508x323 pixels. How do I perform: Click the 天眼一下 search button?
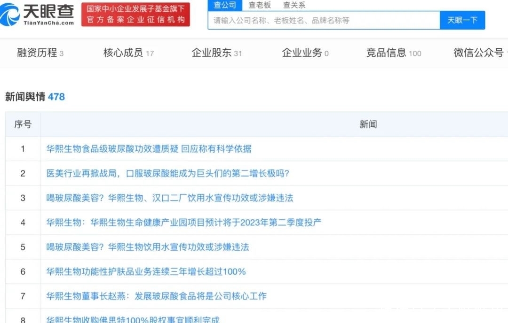click(462, 21)
